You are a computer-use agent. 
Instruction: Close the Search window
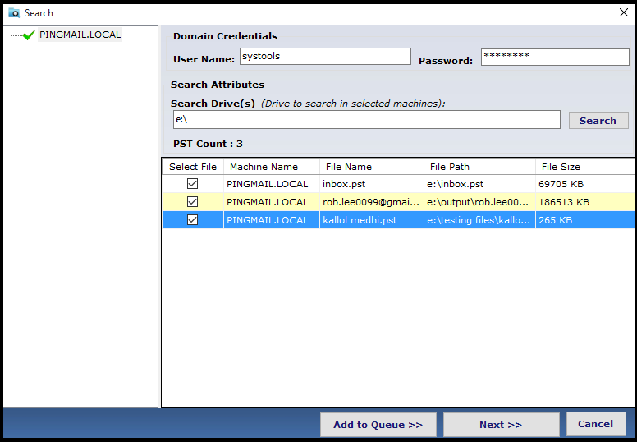click(624, 12)
